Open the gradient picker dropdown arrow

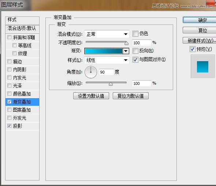click(x=126, y=51)
